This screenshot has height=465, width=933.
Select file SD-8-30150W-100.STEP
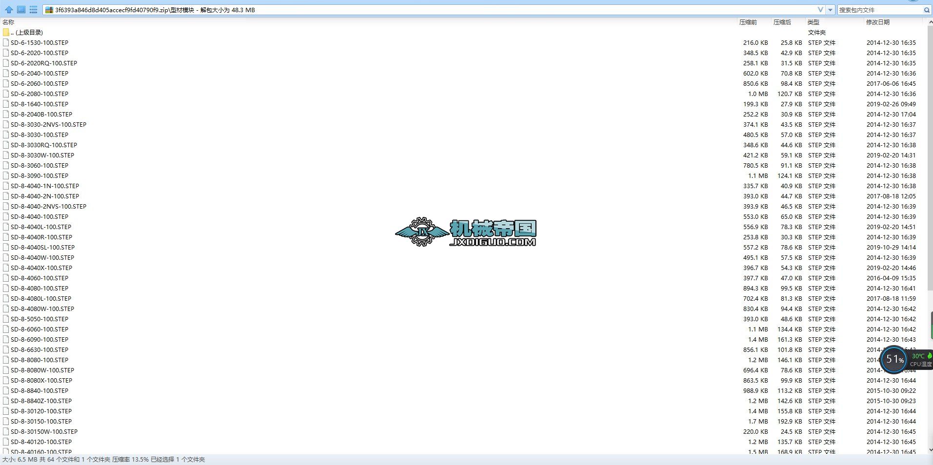pos(44,431)
